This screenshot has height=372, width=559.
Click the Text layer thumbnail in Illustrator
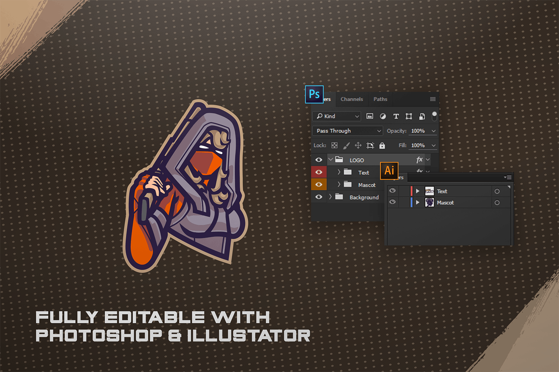(429, 191)
